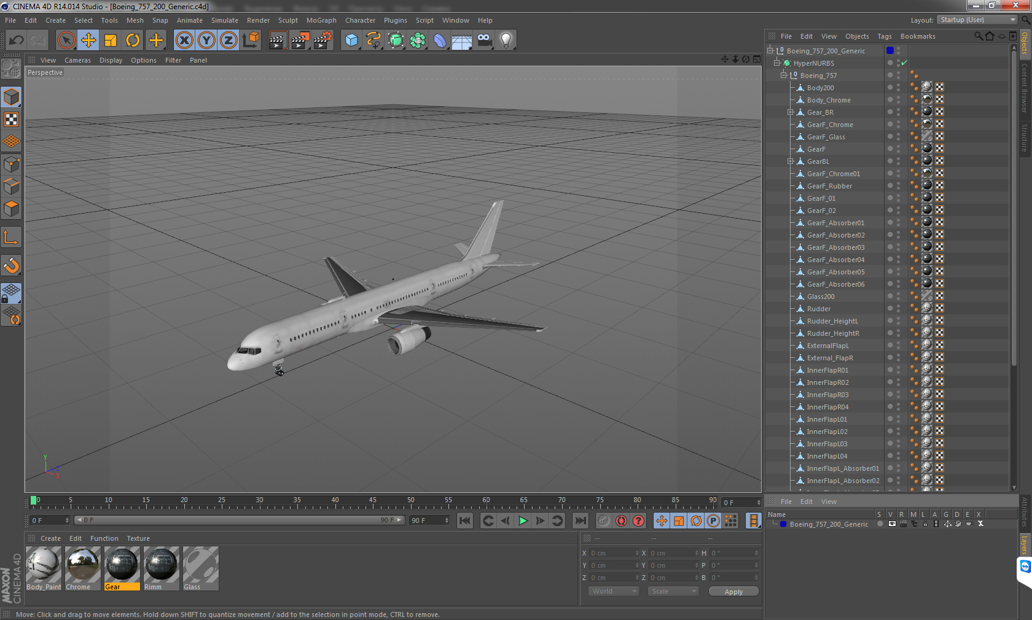Open the Mesh menu
The image size is (1032, 620).
[x=135, y=20]
